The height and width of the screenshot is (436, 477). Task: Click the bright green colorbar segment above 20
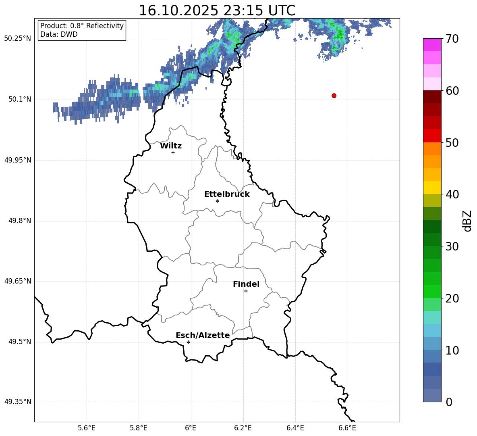(432, 291)
